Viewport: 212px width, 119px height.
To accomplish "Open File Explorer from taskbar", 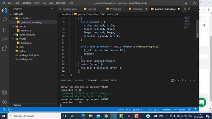I will click(x=91, y=116).
